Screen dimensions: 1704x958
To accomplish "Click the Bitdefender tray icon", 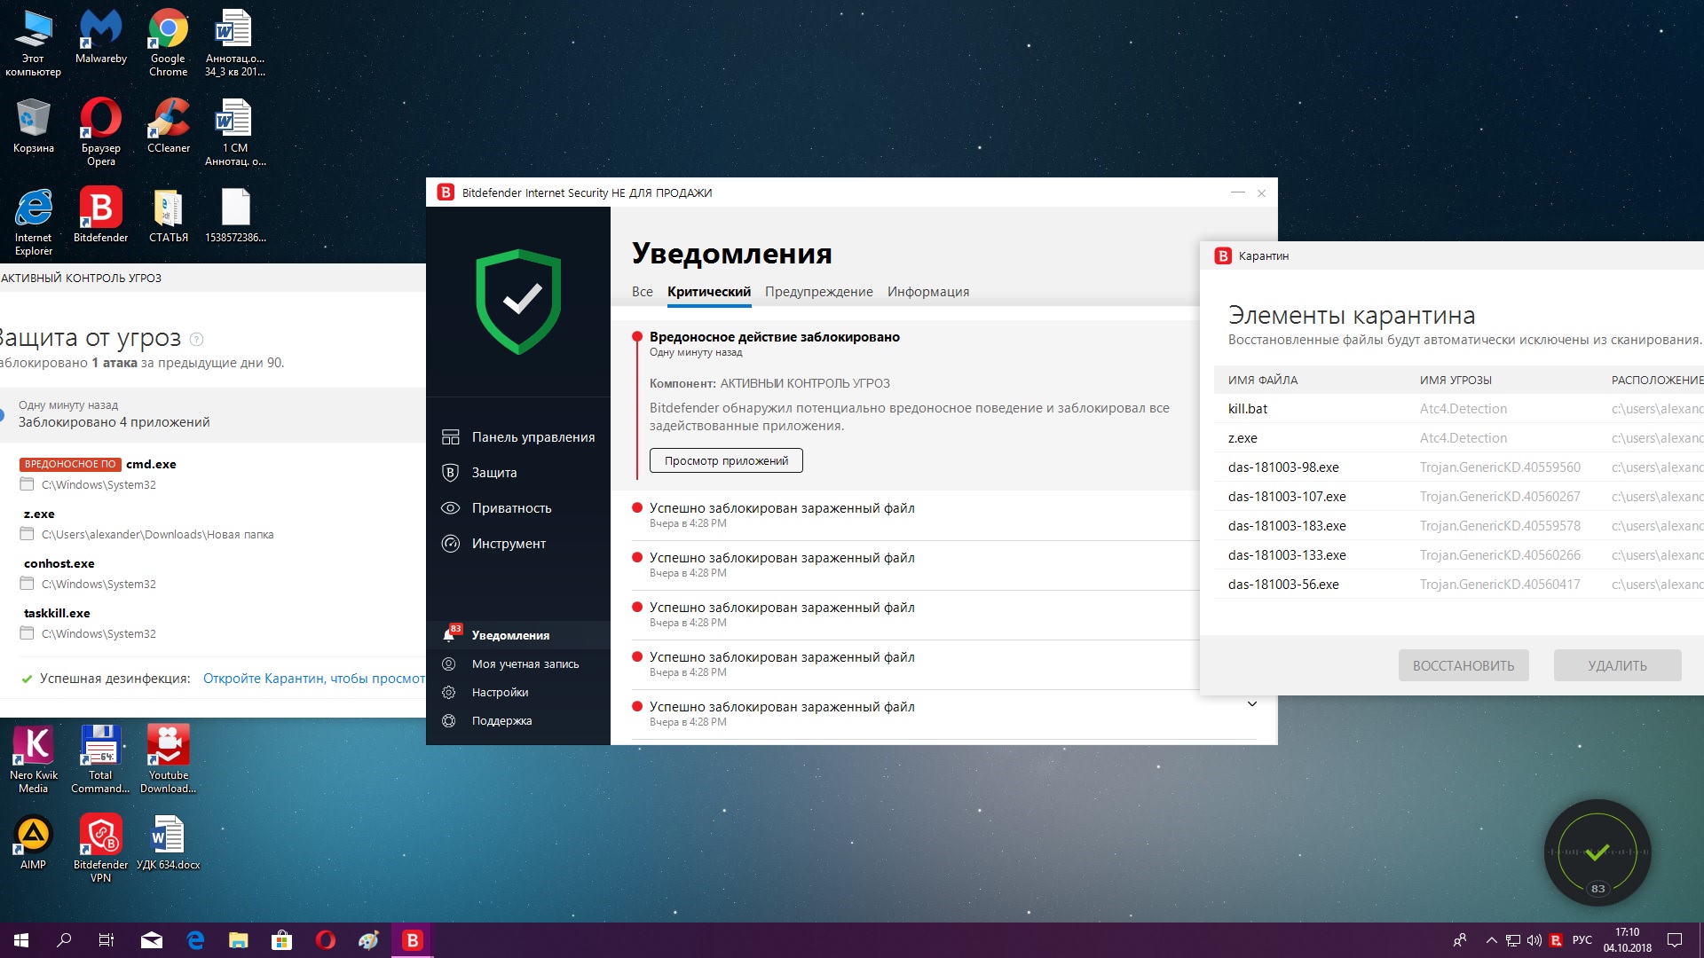I will (1556, 940).
